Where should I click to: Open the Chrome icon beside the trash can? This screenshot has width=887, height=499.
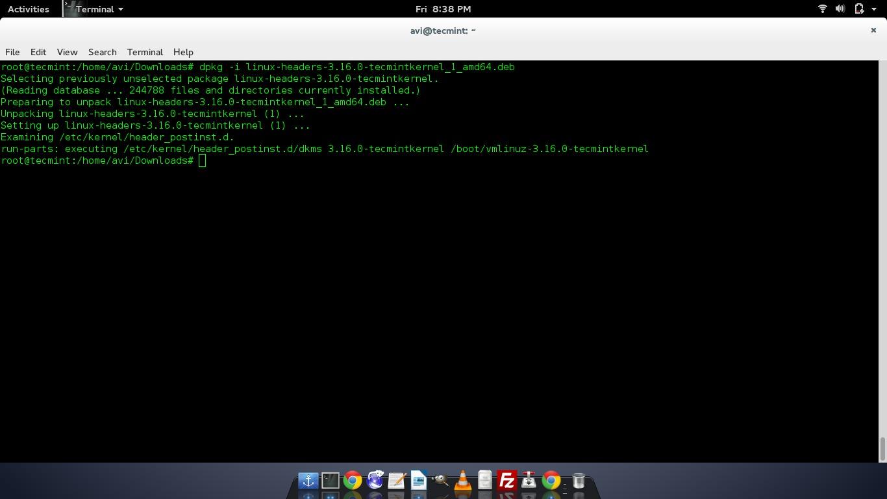pos(551,480)
